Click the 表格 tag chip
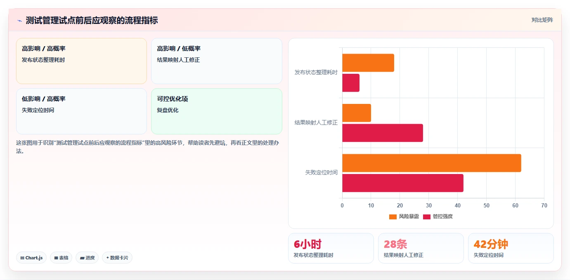This screenshot has width=570, height=280. point(61,258)
